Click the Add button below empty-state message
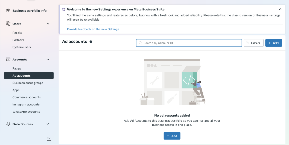289x145 pixels. (x=172, y=136)
